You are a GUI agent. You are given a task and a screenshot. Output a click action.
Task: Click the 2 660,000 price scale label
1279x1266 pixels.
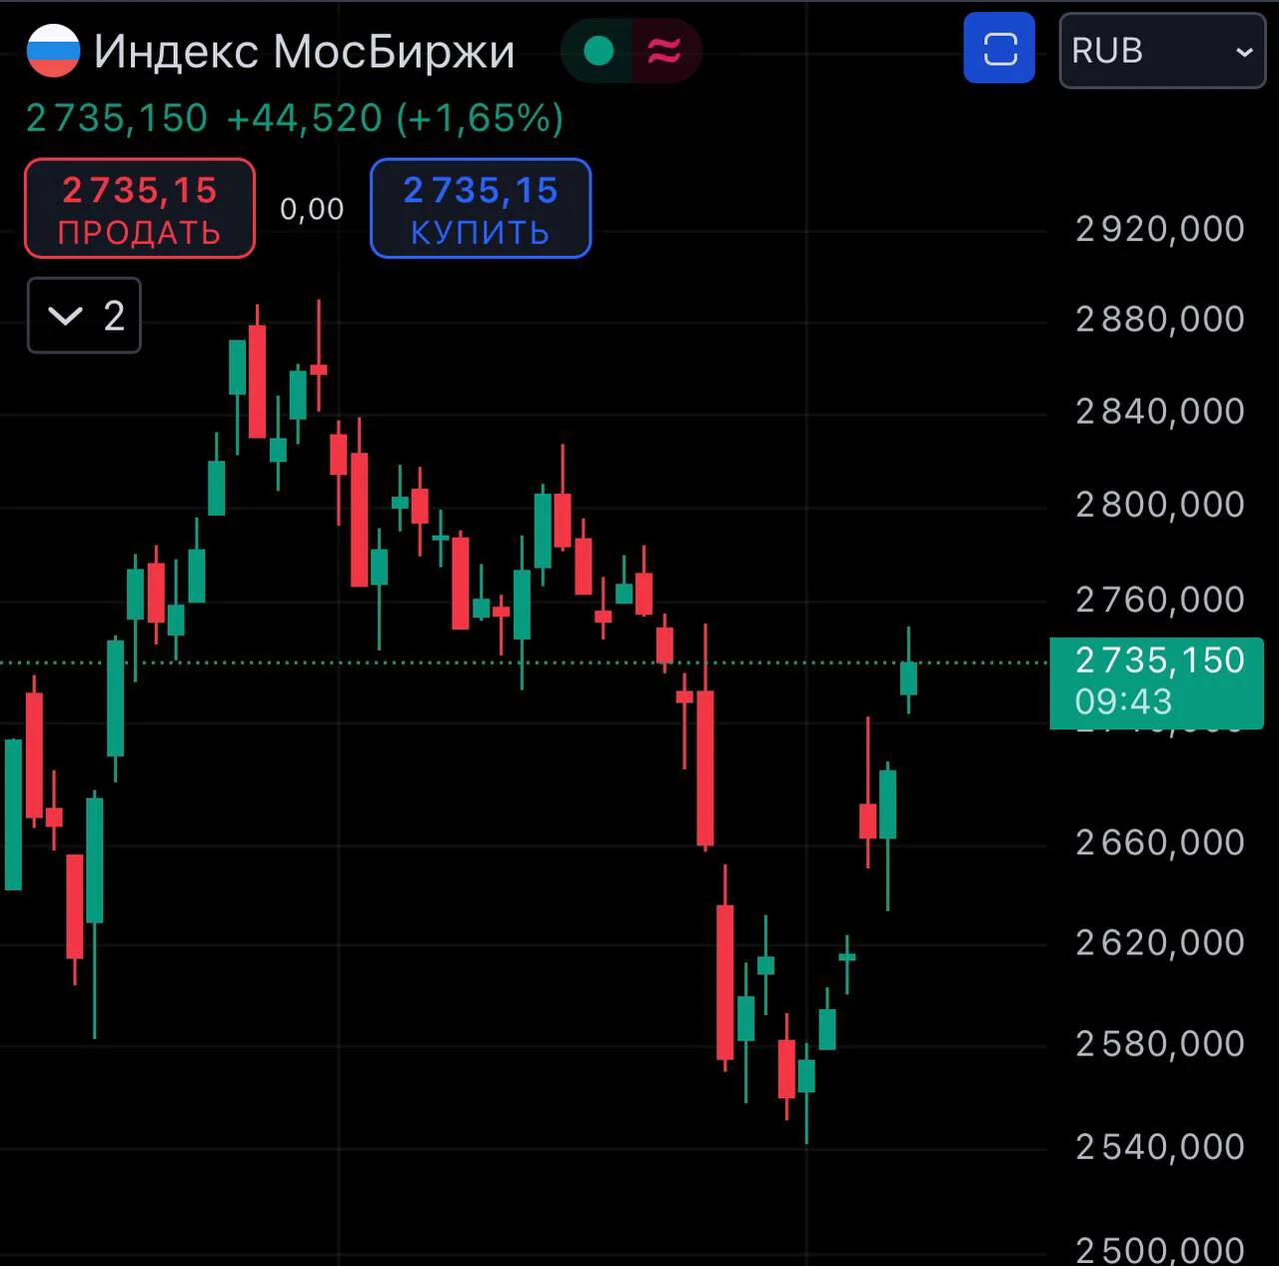click(1160, 843)
